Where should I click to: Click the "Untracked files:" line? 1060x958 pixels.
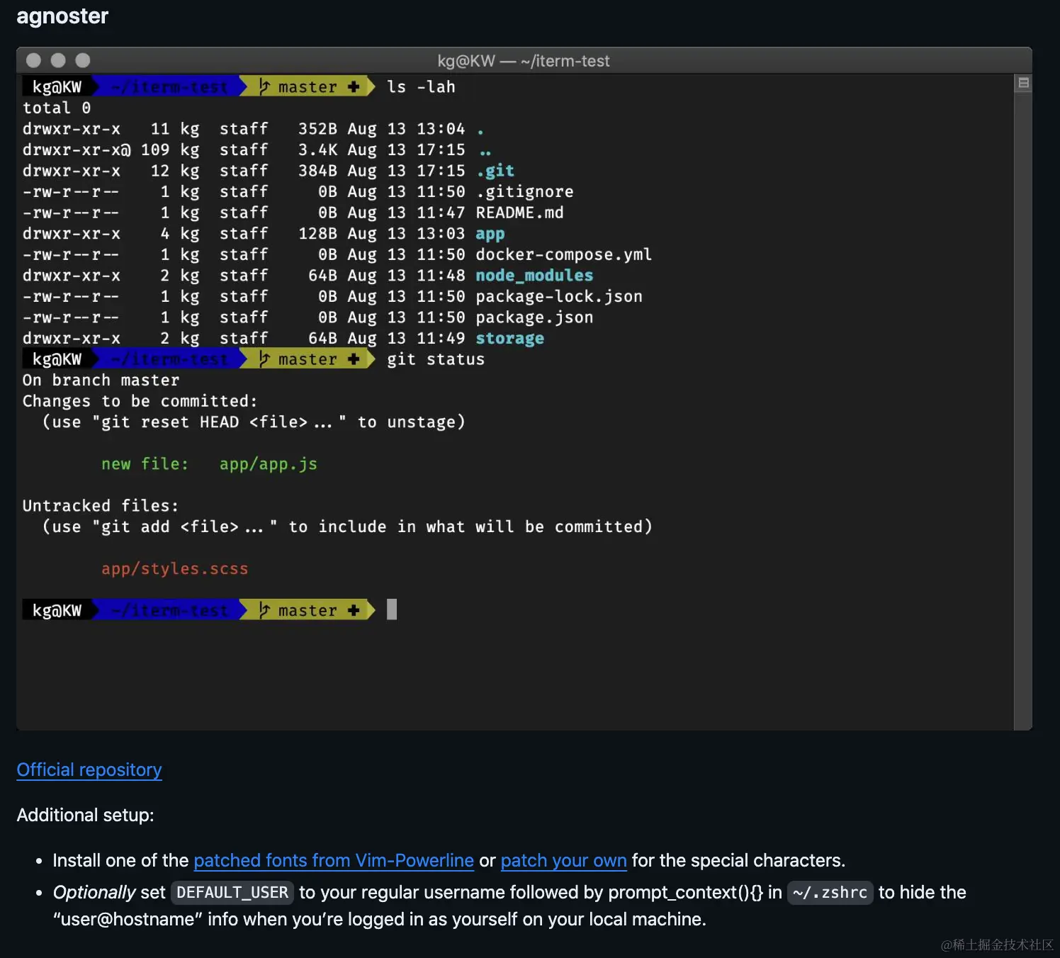click(x=101, y=506)
